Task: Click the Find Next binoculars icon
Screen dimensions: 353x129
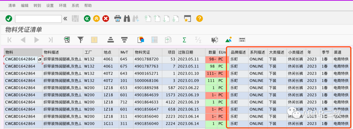Action: pyautogui.click(x=136, y=19)
